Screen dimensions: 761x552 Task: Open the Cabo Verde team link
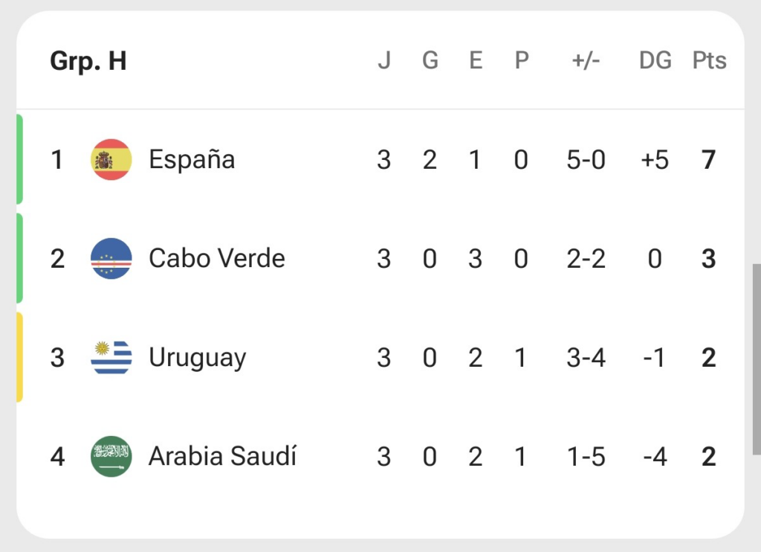[216, 258]
